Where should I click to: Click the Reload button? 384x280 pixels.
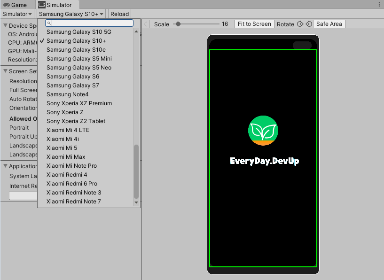[x=119, y=14]
